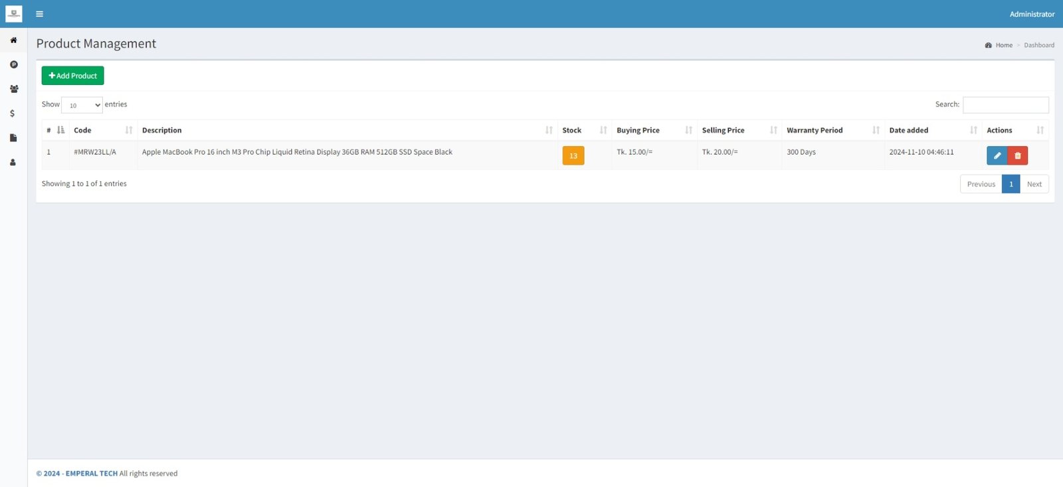Open the home icon in the sidebar

click(13, 40)
